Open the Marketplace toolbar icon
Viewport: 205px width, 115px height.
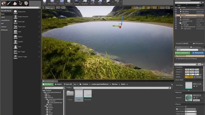pyautogui.click(x=69, y=2)
